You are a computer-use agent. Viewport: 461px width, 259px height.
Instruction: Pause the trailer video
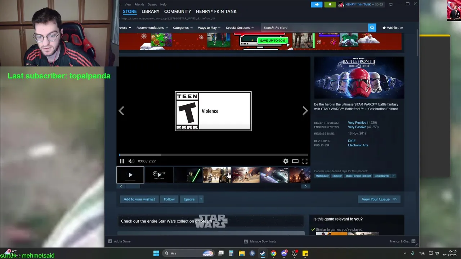122,161
